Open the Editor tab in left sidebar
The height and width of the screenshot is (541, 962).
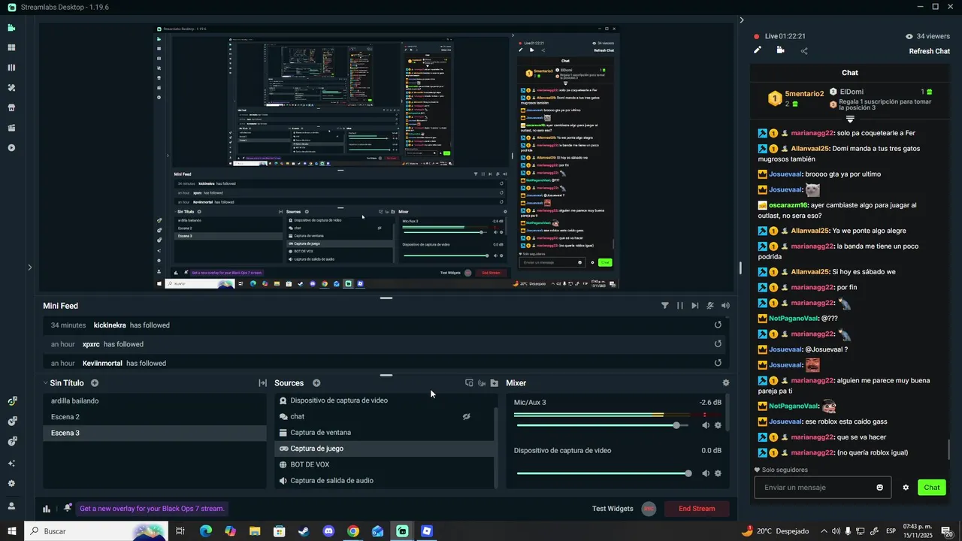coord(11,28)
